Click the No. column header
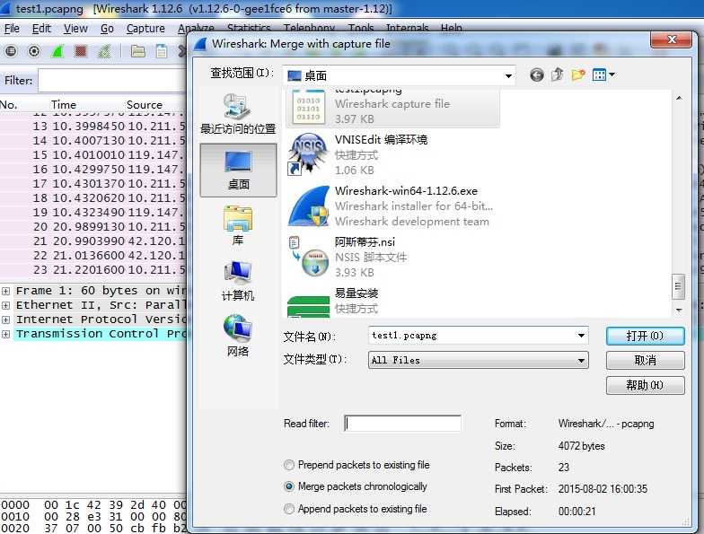Image resolution: width=704 pixels, height=534 pixels. 9,105
